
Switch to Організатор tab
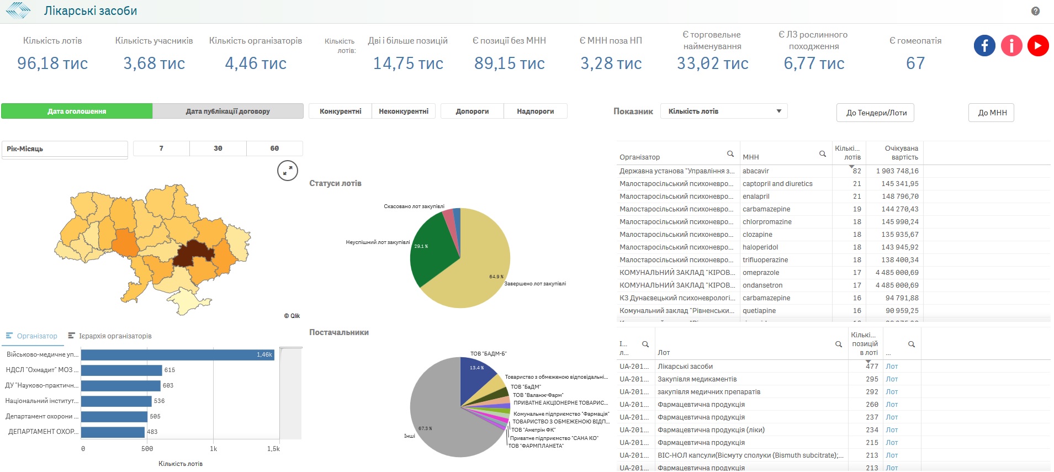[31, 336]
